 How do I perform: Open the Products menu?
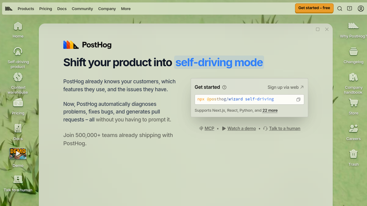point(26,9)
